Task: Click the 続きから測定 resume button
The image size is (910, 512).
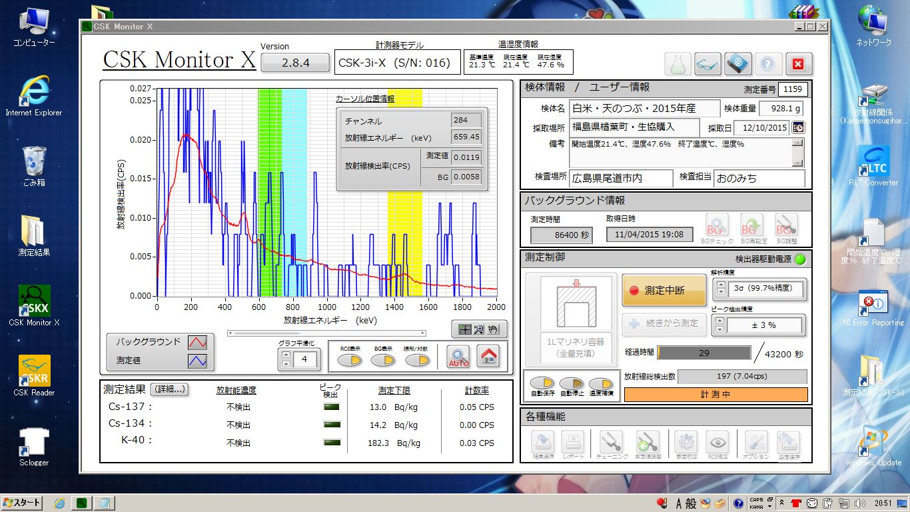Action: click(x=664, y=323)
